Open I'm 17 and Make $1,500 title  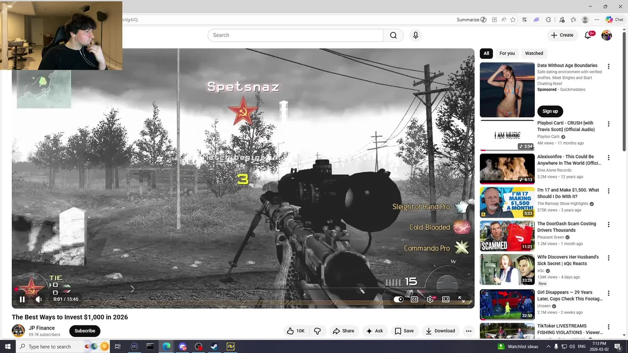point(568,193)
